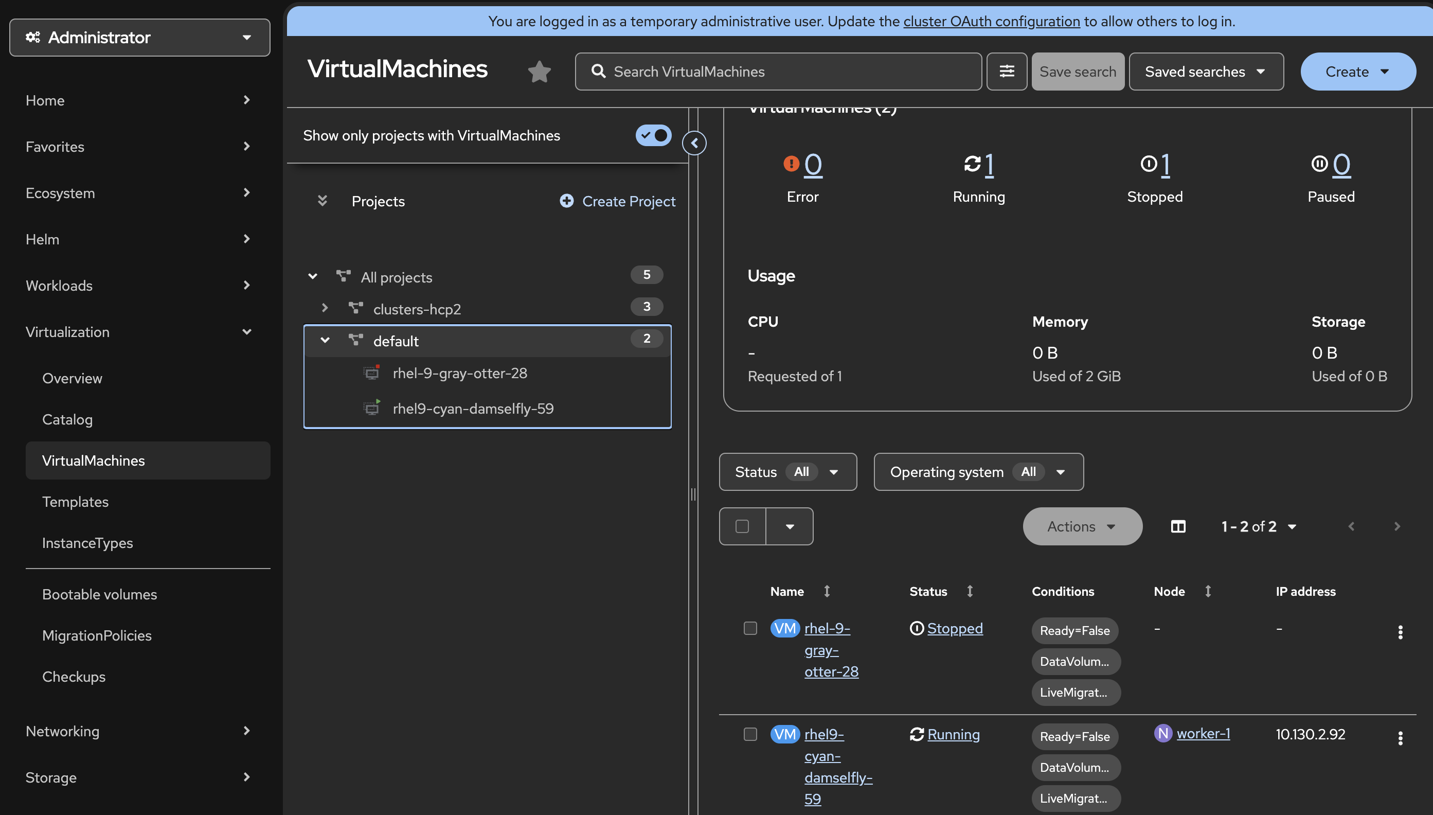Click the cluster OAuth configuration link
The width and height of the screenshot is (1433, 815).
[x=991, y=21]
